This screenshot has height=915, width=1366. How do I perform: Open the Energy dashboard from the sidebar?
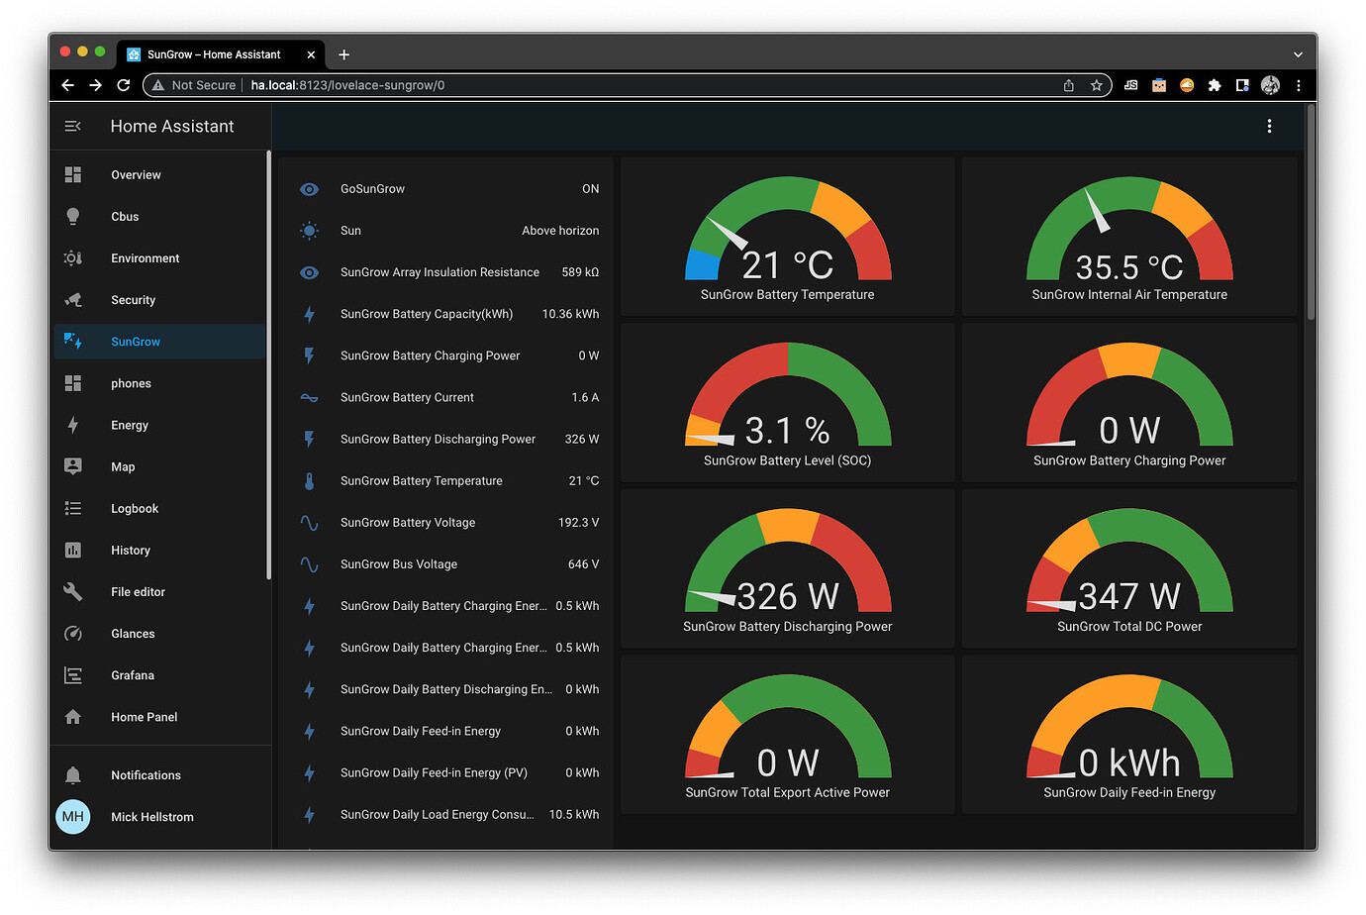pyautogui.click(x=158, y=425)
